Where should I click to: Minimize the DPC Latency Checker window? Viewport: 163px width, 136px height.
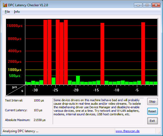coord(138,5)
